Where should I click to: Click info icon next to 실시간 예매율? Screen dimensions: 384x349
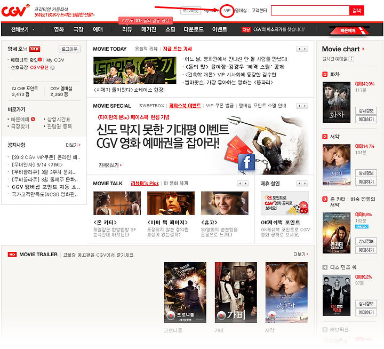pos(351,59)
